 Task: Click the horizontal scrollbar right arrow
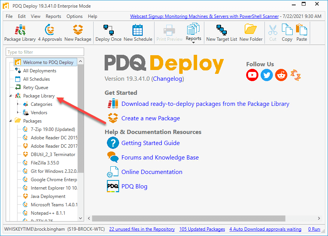319,218
